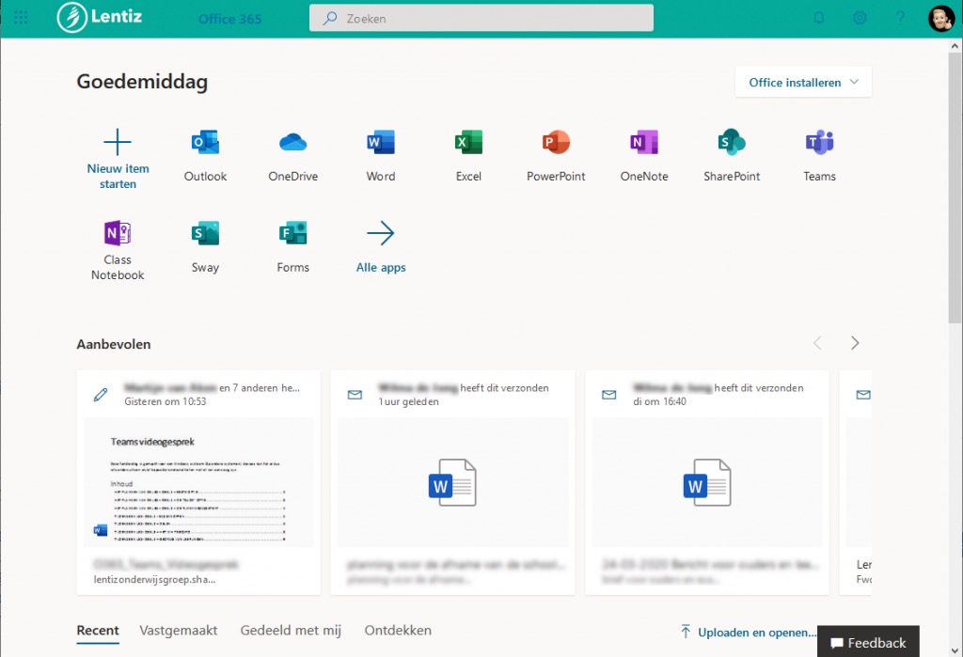This screenshot has width=963, height=657.
Task: Open the settings gear
Action: coord(860,18)
